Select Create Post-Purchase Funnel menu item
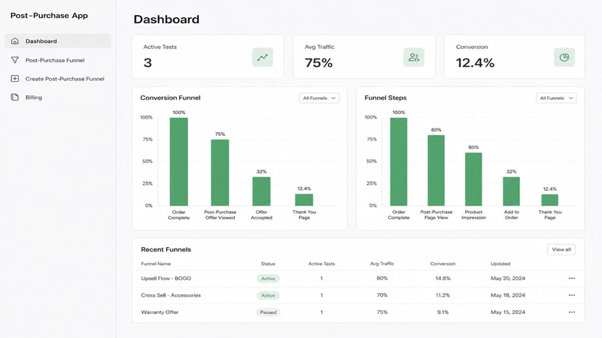This screenshot has height=338, width=602. click(x=58, y=79)
